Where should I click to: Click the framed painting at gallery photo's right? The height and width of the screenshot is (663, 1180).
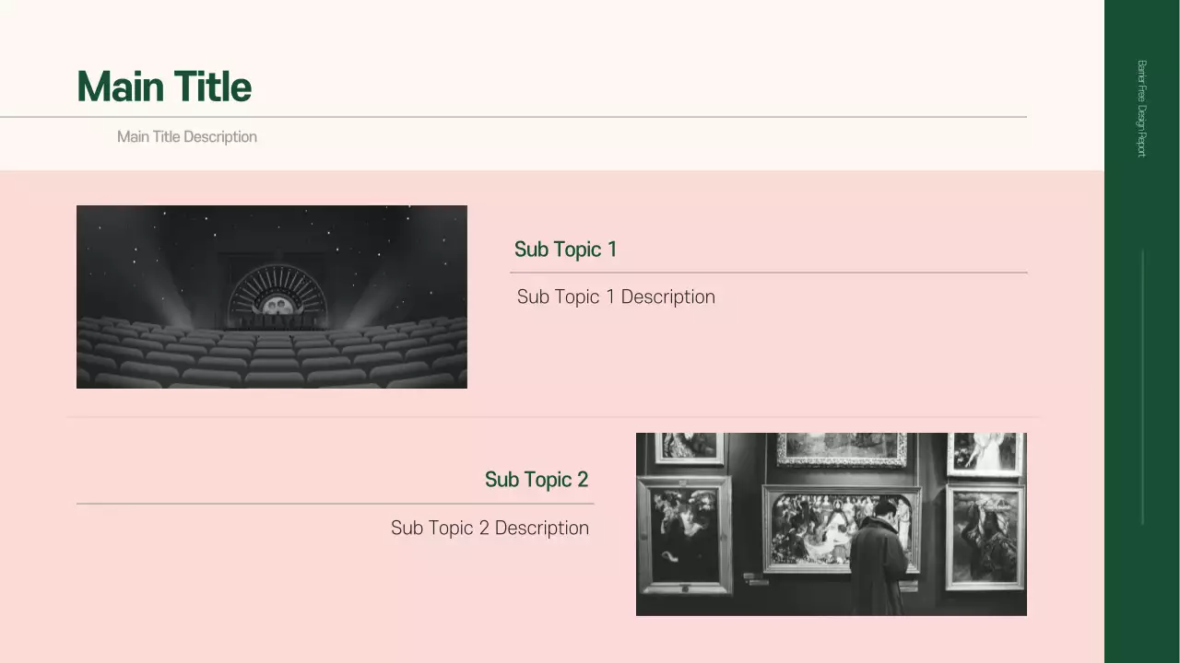click(985, 536)
